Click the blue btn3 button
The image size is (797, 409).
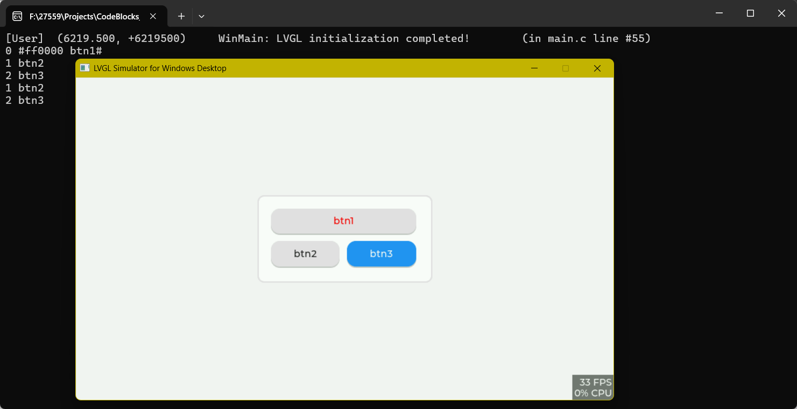point(382,254)
